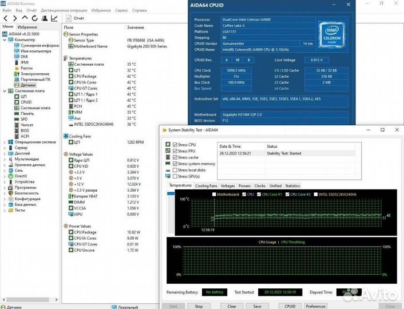Enable Motherboard temperature graph checkbox
This screenshot has height=309, width=404.
tap(214, 195)
